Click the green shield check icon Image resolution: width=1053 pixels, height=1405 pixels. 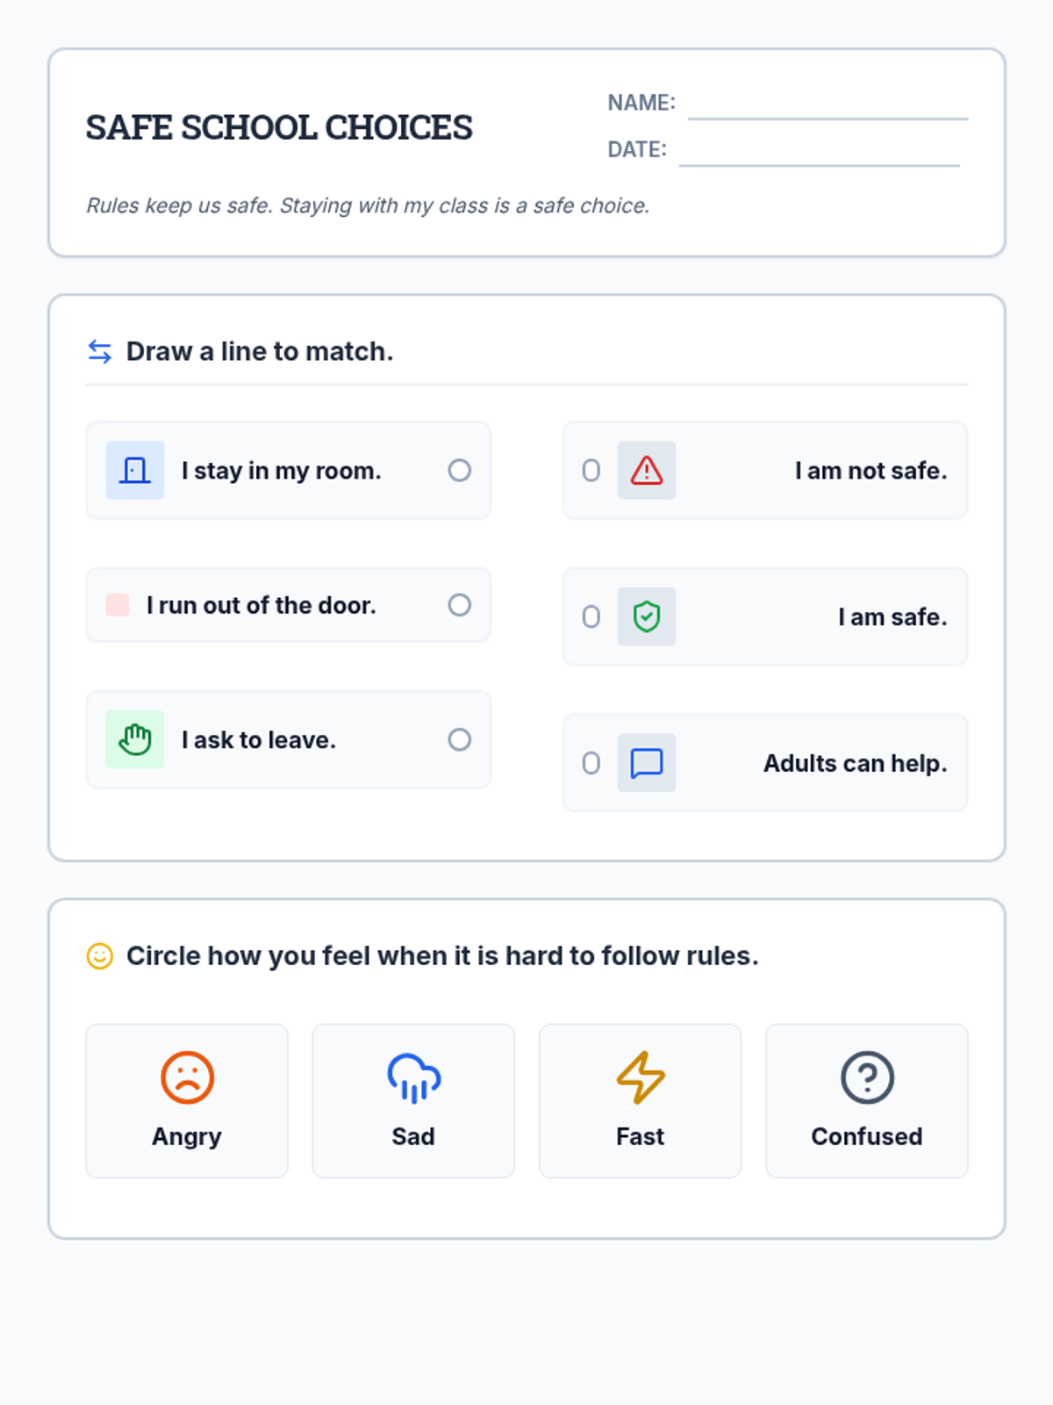(647, 616)
